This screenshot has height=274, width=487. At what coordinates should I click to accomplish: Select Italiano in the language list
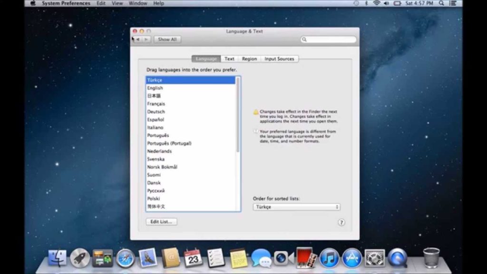tap(190, 127)
